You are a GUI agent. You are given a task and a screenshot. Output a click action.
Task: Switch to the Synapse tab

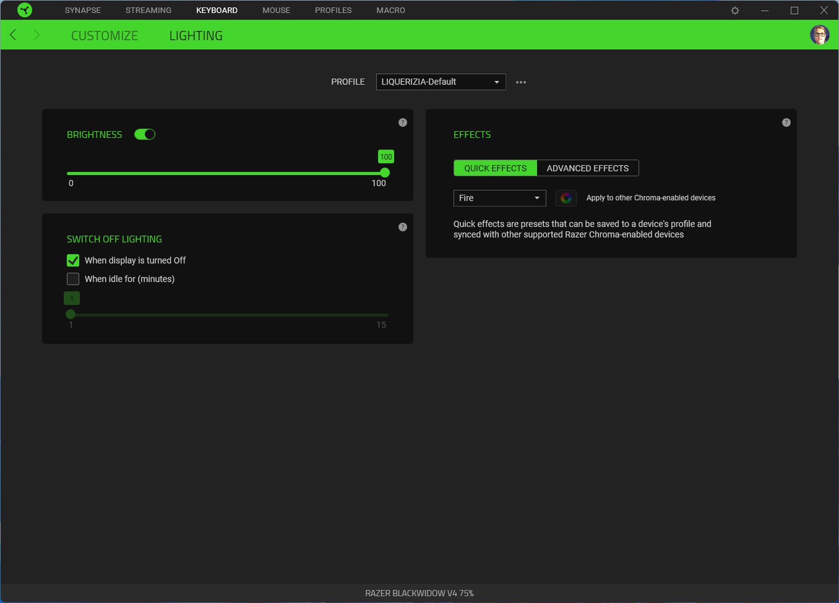click(83, 10)
